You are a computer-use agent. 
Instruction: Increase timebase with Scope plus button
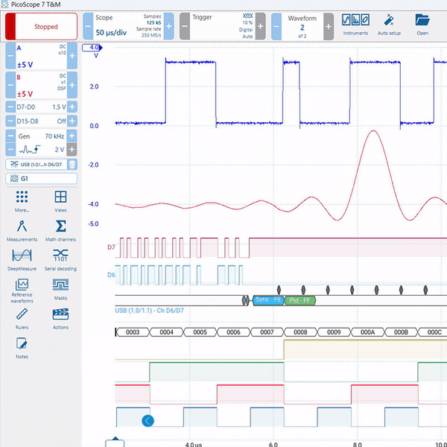(169, 27)
